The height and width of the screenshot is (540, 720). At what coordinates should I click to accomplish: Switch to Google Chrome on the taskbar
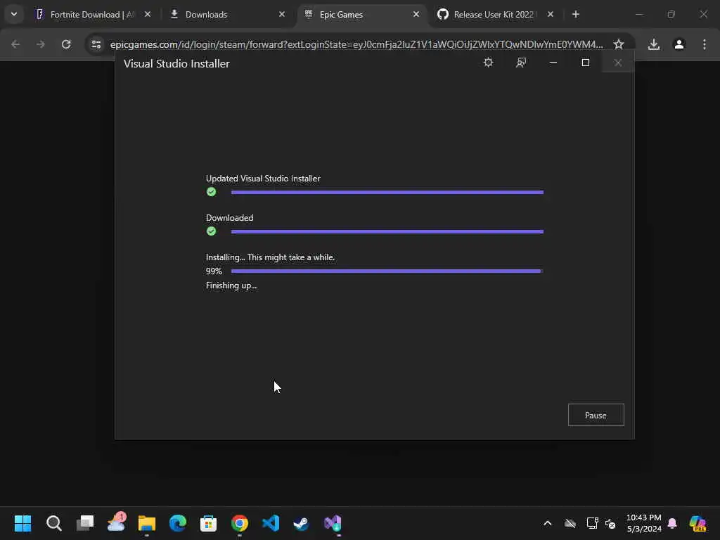click(240, 523)
